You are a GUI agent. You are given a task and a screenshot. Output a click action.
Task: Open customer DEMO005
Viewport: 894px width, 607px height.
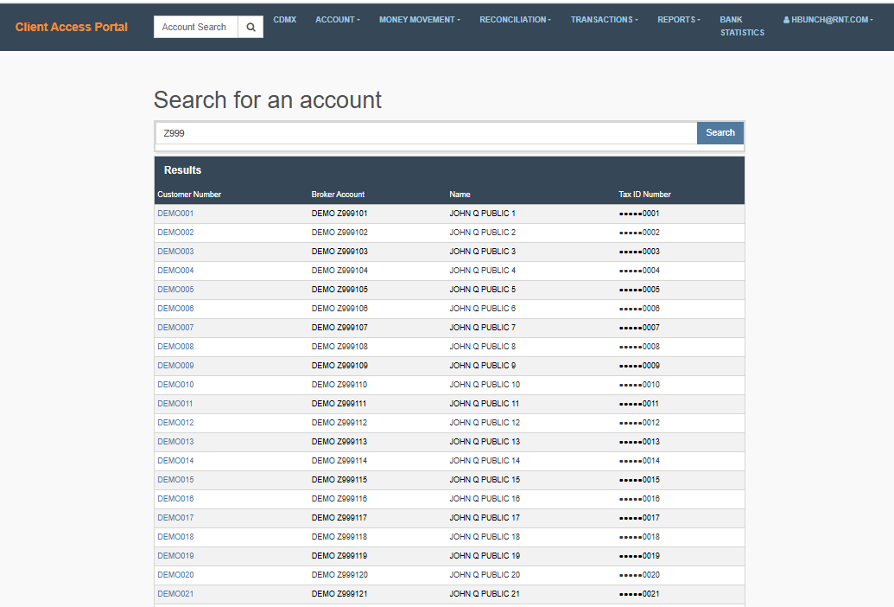(175, 290)
